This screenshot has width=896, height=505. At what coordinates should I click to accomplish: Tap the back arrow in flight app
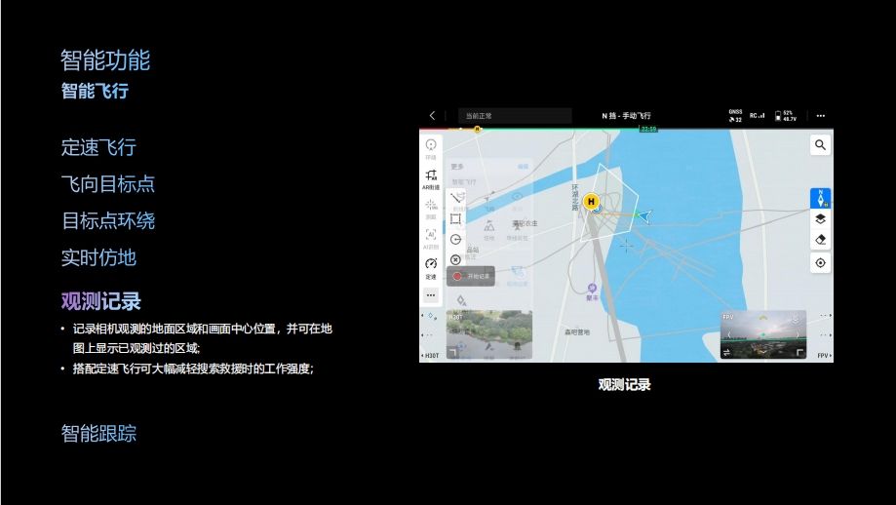(433, 115)
